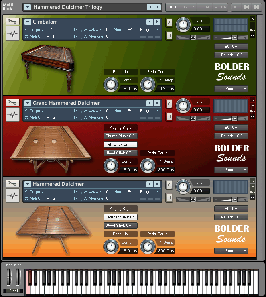
Task: Open the Multi Rack preset dropdown arrow
Action: [27, 7]
